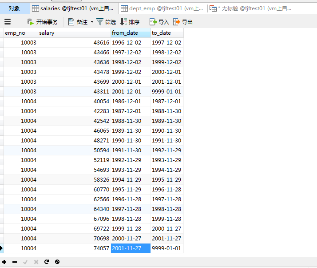This screenshot has height=268, width=317.
Task: Refresh the table with circular arrow icon
Action: coord(47,262)
